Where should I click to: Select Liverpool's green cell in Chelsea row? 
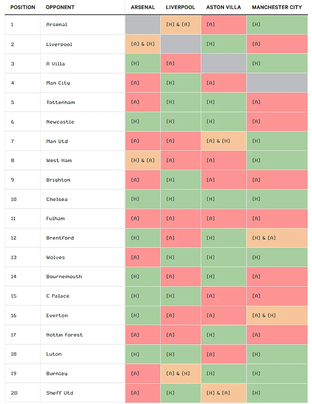[x=180, y=199]
